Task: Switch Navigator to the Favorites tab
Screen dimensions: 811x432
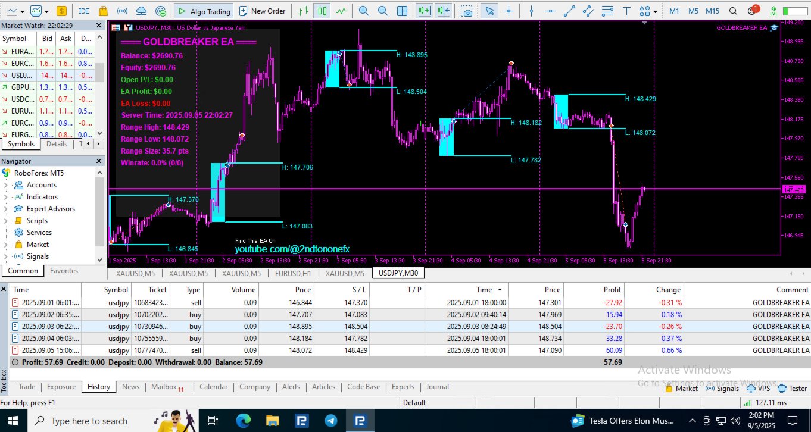Action: [x=64, y=271]
